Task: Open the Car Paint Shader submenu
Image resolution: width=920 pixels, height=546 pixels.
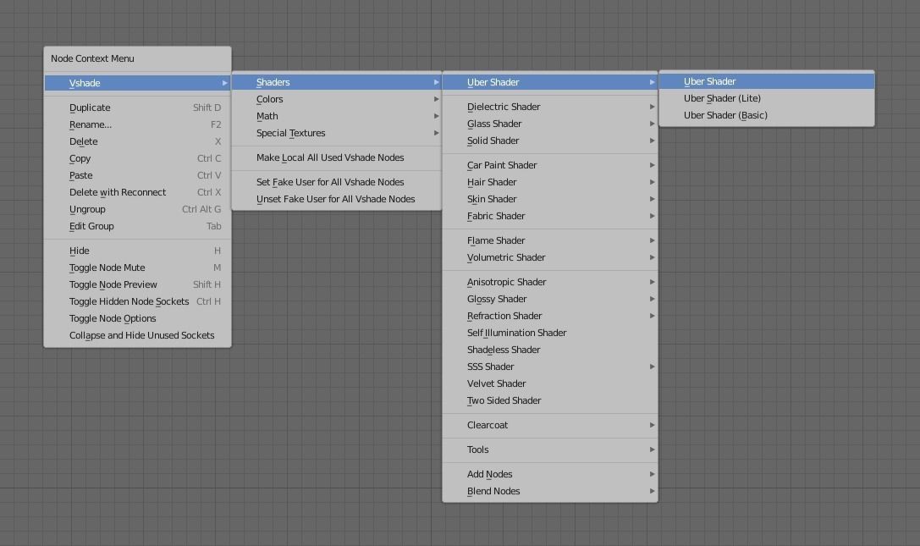Action: [502, 165]
